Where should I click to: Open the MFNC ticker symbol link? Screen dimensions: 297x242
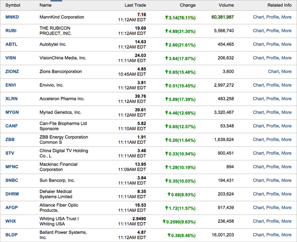[12, 167]
